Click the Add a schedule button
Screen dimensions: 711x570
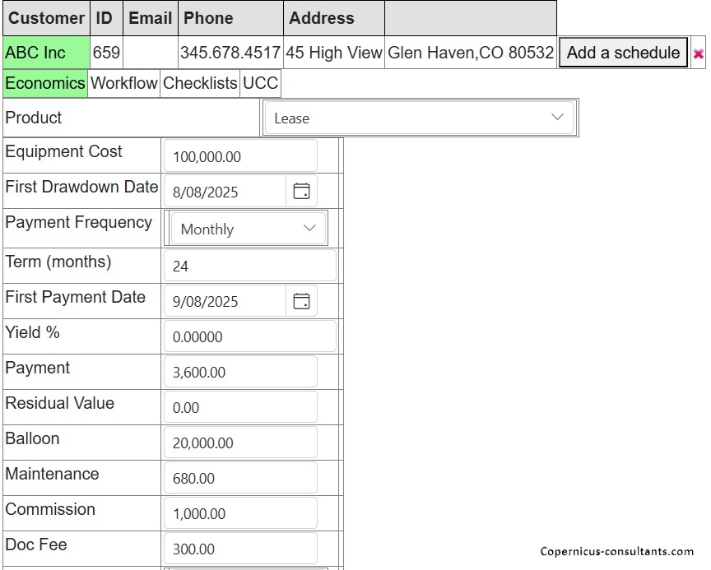tap(623, 53)
